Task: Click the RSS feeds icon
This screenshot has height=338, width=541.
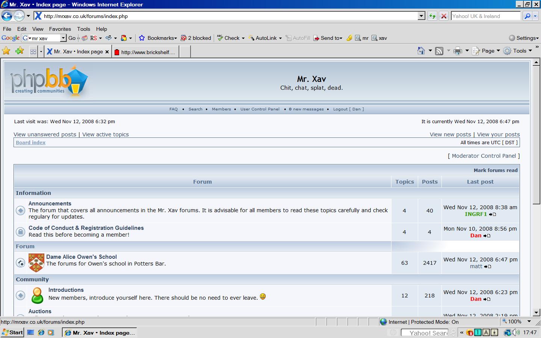Action: 439,51
